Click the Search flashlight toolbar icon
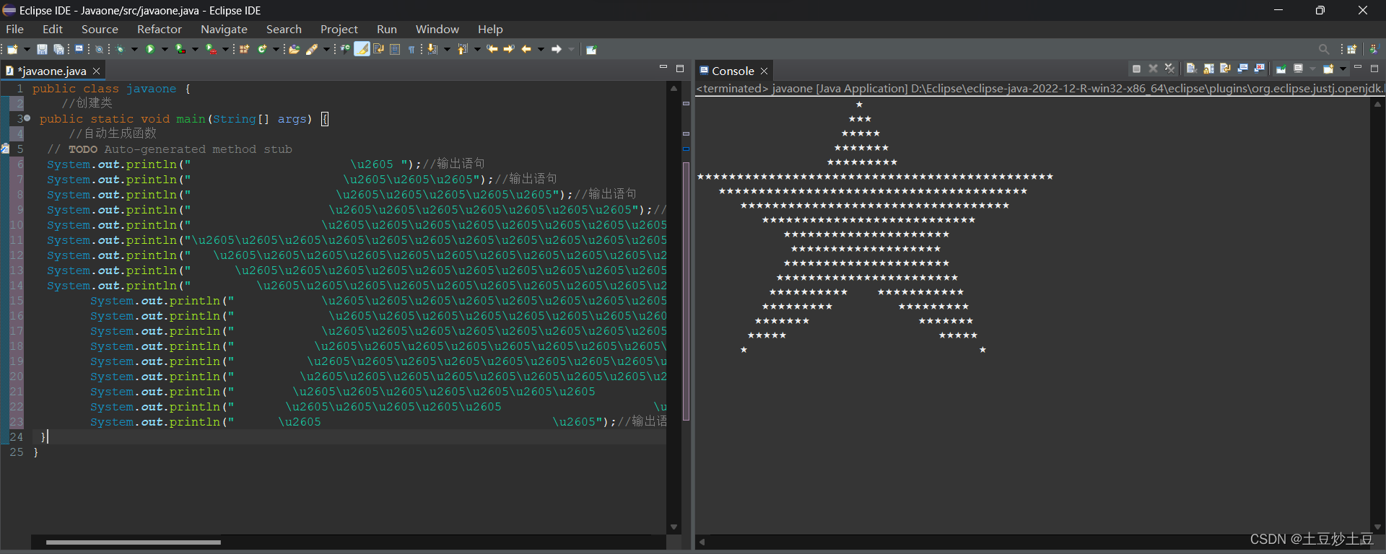 pyautogui.click(x=312, y=49)
